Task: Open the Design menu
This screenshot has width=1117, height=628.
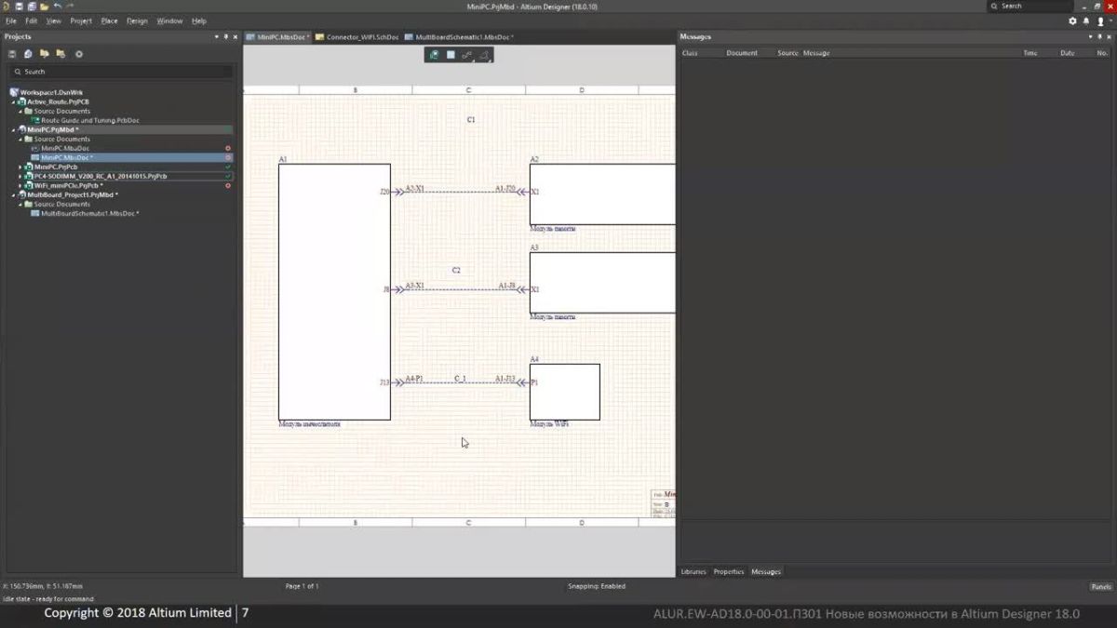Action: click(137, 20)
